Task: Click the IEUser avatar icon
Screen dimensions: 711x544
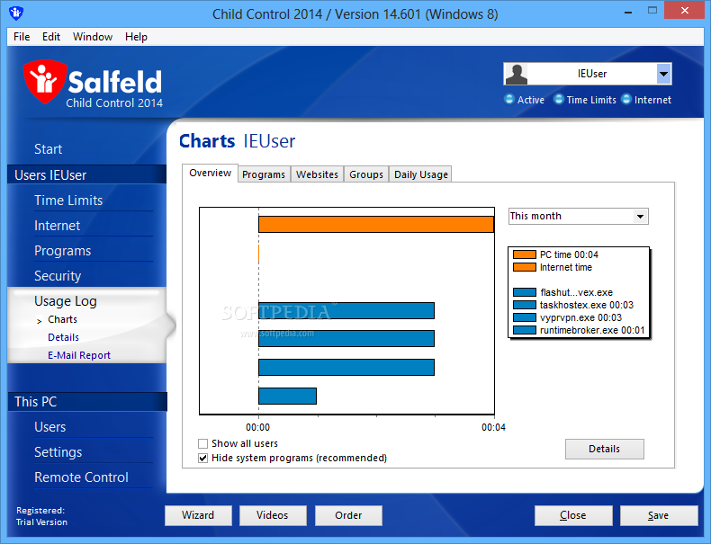Action: 517,74
